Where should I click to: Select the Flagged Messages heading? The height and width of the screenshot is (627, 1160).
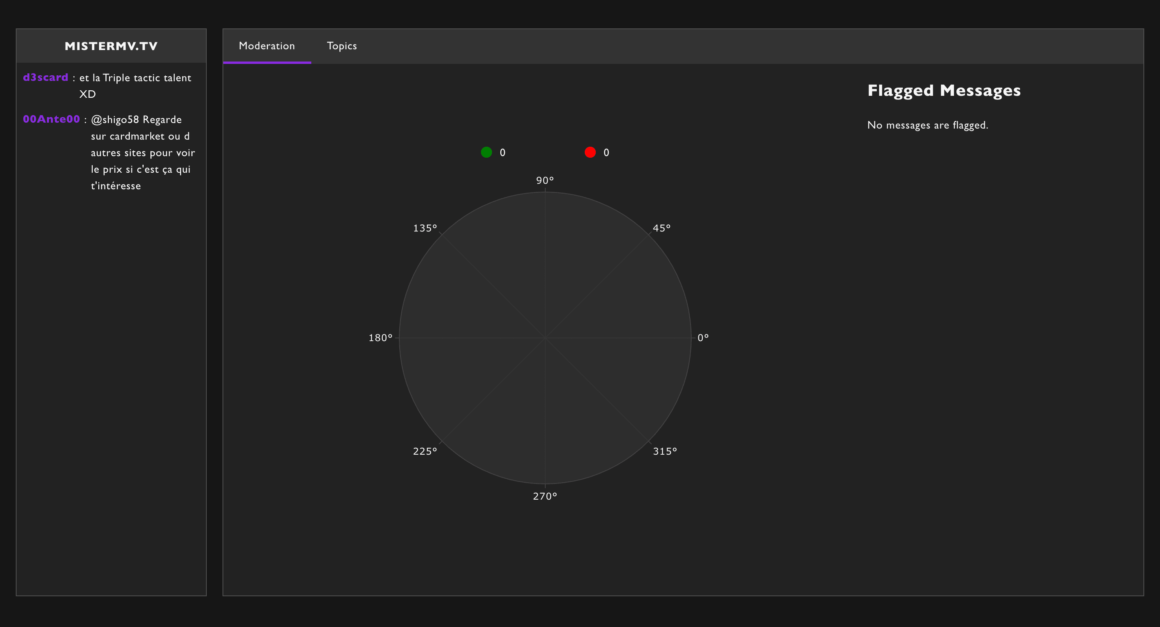pyautogui.click(x=944, y=90)
